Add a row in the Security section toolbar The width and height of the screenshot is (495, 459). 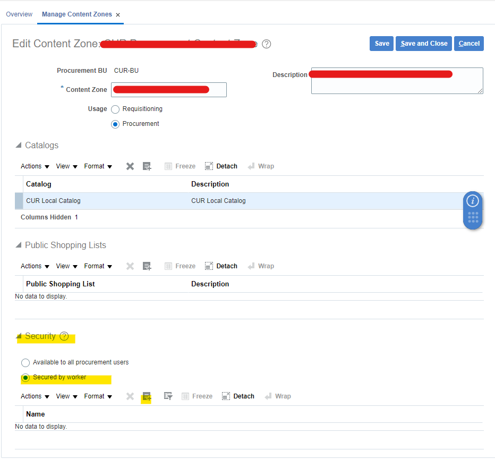click(146, 396)
